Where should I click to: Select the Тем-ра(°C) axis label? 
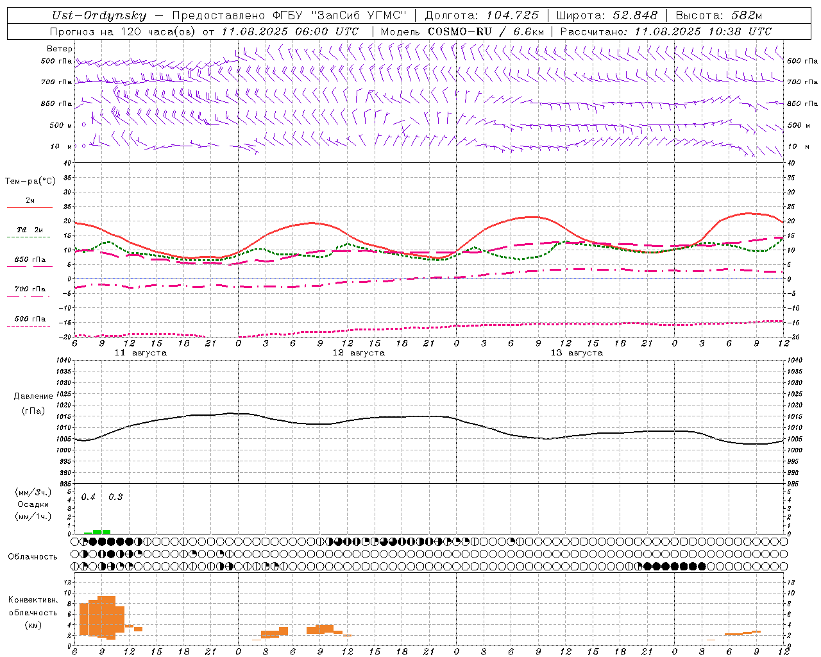tap(30, 182)
